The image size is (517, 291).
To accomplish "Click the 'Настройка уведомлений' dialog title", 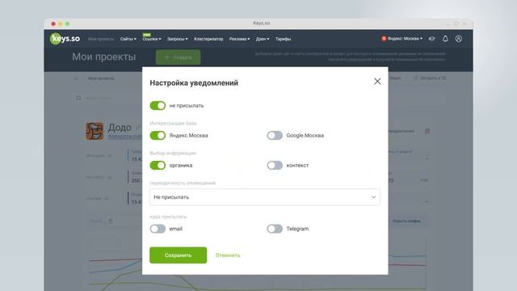I will click(194, 82).
